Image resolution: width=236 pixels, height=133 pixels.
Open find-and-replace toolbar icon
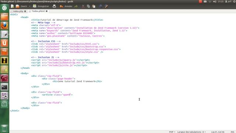[106, 6]
